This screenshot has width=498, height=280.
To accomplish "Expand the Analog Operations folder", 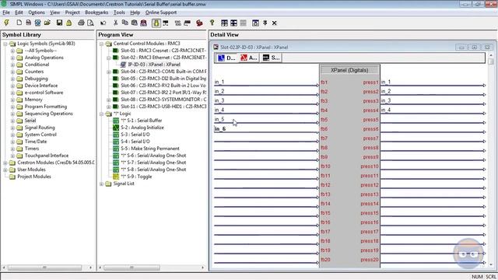I will pos(12,58).
